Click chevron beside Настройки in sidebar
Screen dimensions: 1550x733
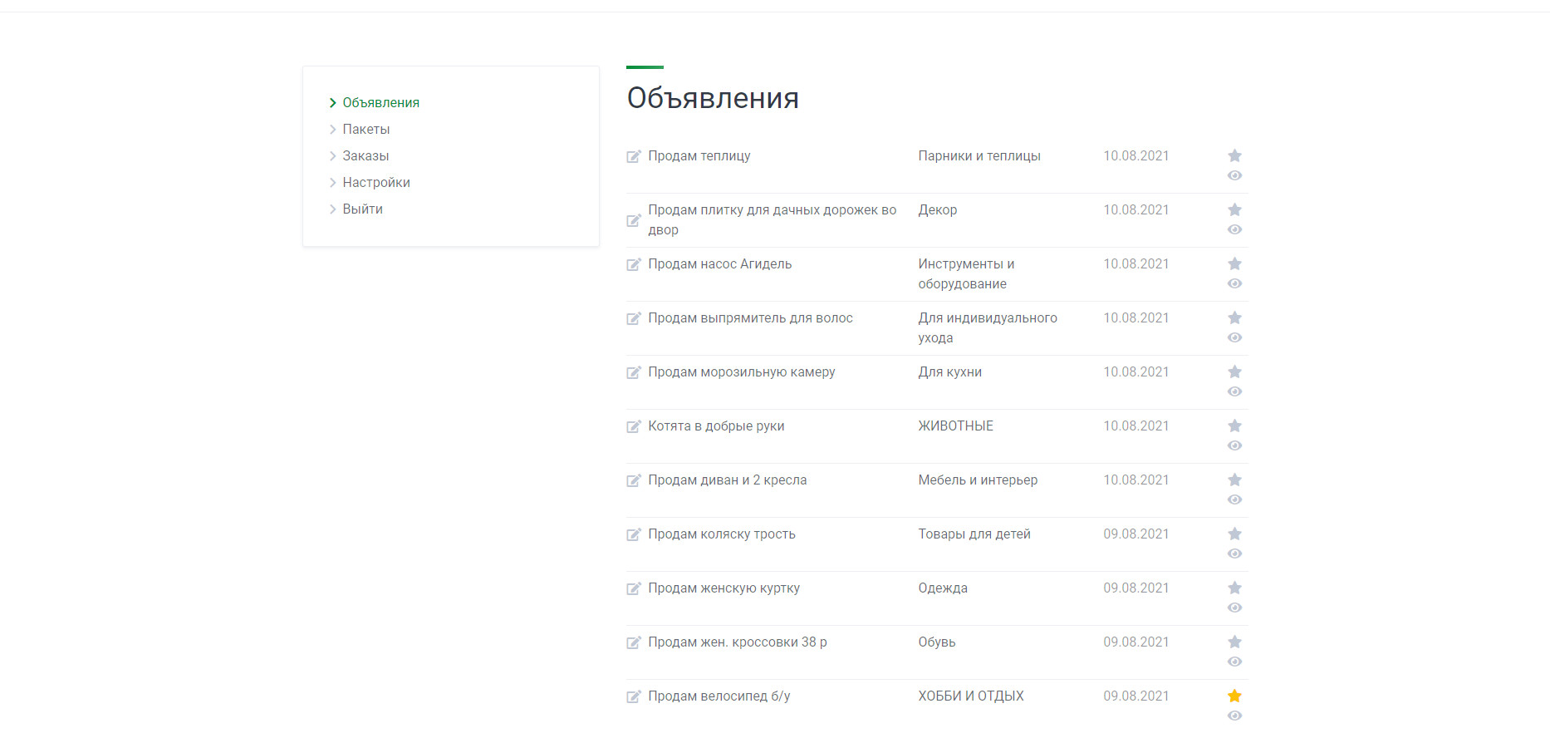click(333, 183)
